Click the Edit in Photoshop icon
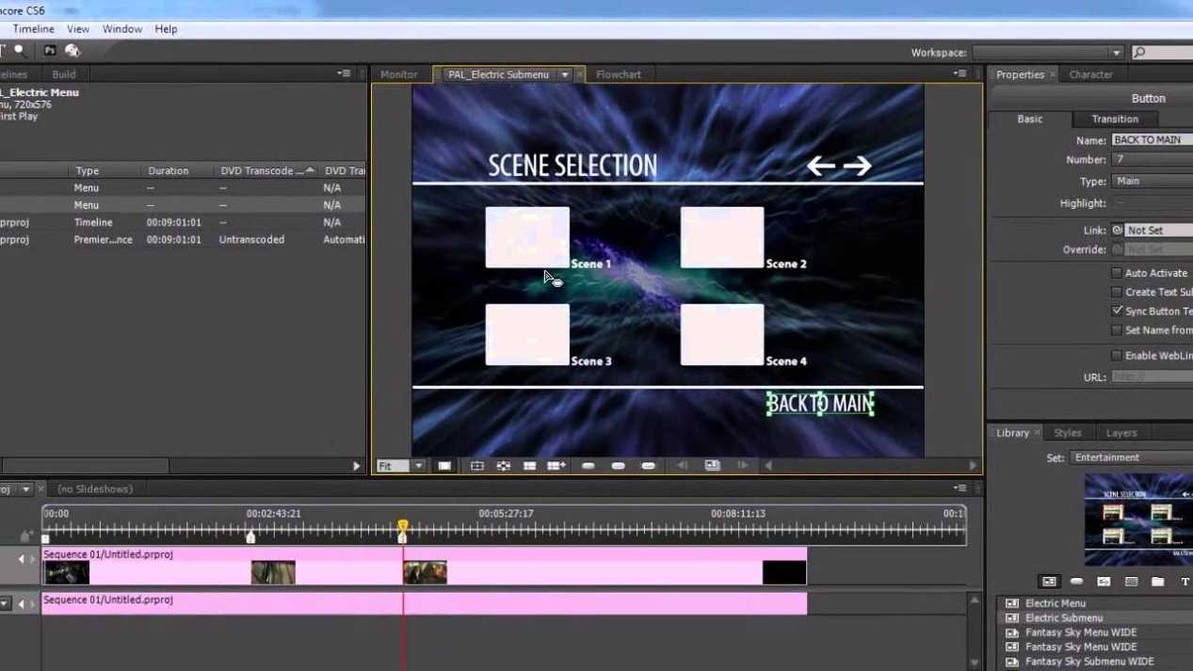Image resolution: width=1193 pixels, height=671 pixels. pyautogui.click(x=50, y=51)
